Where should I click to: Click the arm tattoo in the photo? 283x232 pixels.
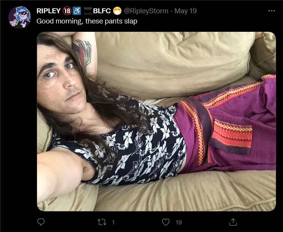pos(82,55)
